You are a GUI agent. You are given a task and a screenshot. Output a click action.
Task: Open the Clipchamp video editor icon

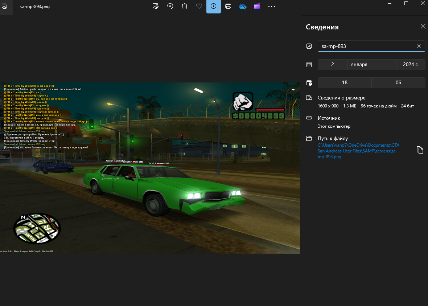(x=257, y=6)
